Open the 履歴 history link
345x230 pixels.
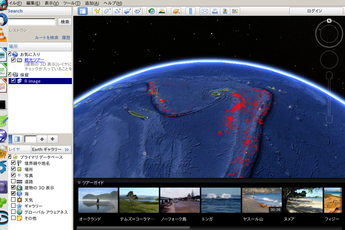click(66, 38)
